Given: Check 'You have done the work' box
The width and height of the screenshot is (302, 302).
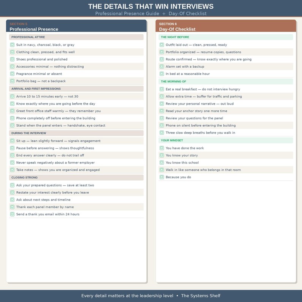Looking at the screenshot, I should point(162,148).
